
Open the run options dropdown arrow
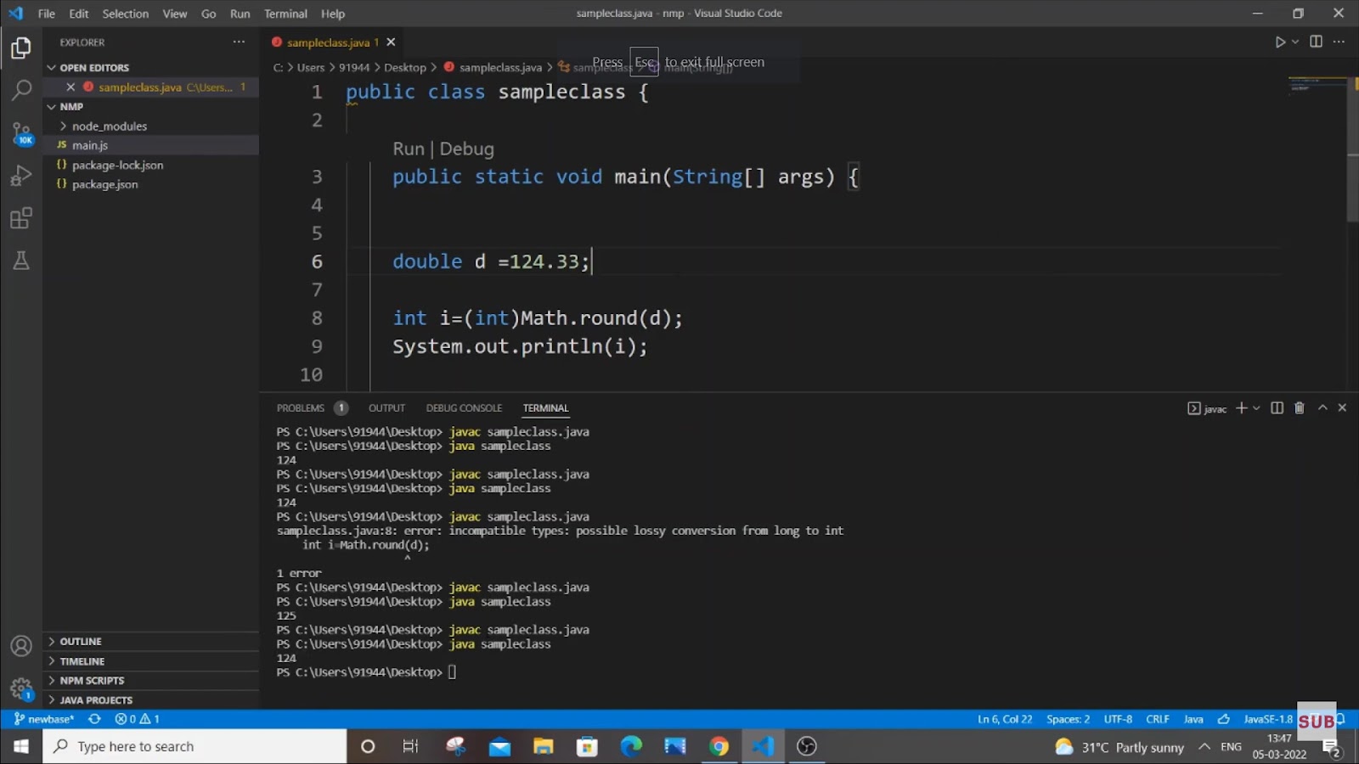pos(1295,42)
